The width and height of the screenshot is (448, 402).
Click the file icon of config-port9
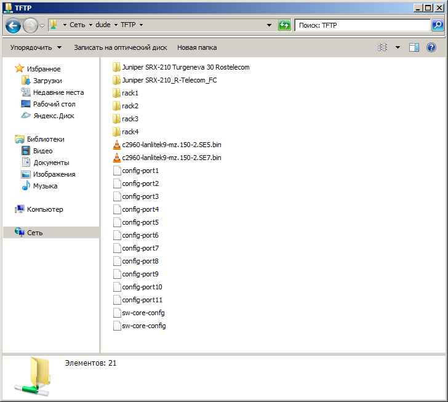[117, 274]
